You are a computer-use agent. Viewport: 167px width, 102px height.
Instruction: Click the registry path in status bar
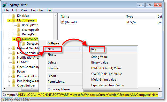point(80,95)
